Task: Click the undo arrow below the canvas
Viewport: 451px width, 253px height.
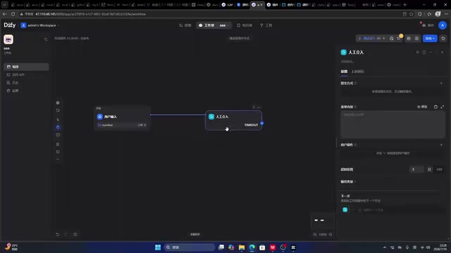Action: click(57, 234)
